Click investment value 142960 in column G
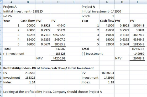This screenshot has width=147, height=97. click(109, 78)
